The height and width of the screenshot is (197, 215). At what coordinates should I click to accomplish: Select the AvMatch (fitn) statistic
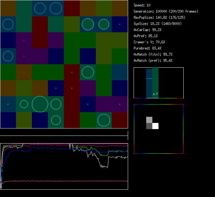[153, 54]
